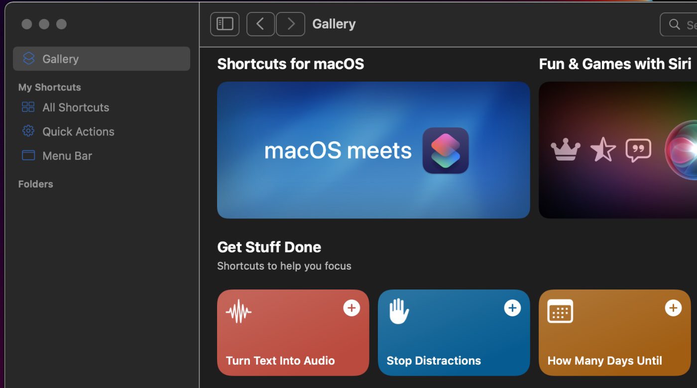The image size is (697, 388).
Task: Open the Stop Distractions card
Action: coord(454,332)
